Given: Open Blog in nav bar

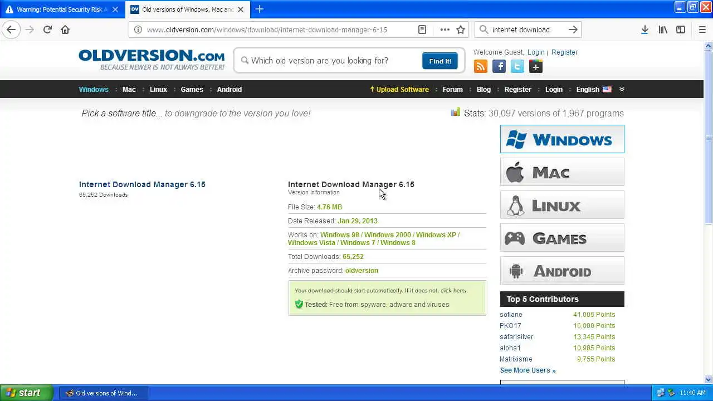Looking at the screenshot, I should tap(484, 89).
